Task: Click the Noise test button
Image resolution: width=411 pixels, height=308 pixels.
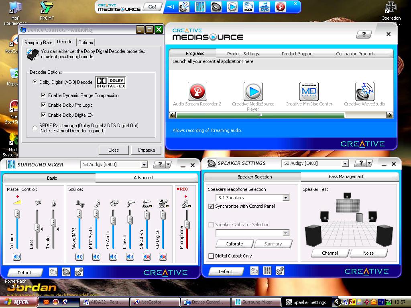Action: (x=368, y=253)
